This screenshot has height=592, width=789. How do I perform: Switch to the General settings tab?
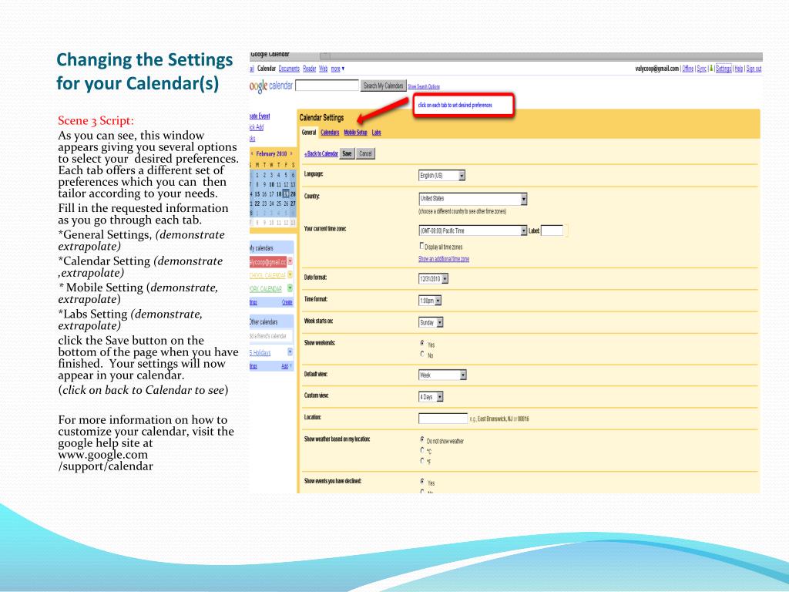(309, 133)
